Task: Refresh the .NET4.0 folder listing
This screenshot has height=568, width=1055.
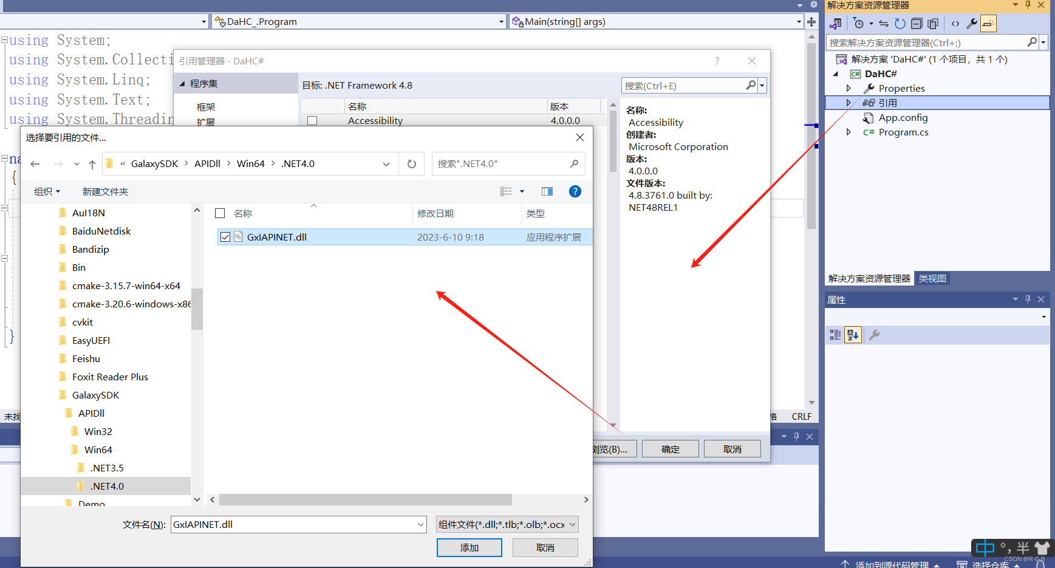Action: (x=412, y=164)
